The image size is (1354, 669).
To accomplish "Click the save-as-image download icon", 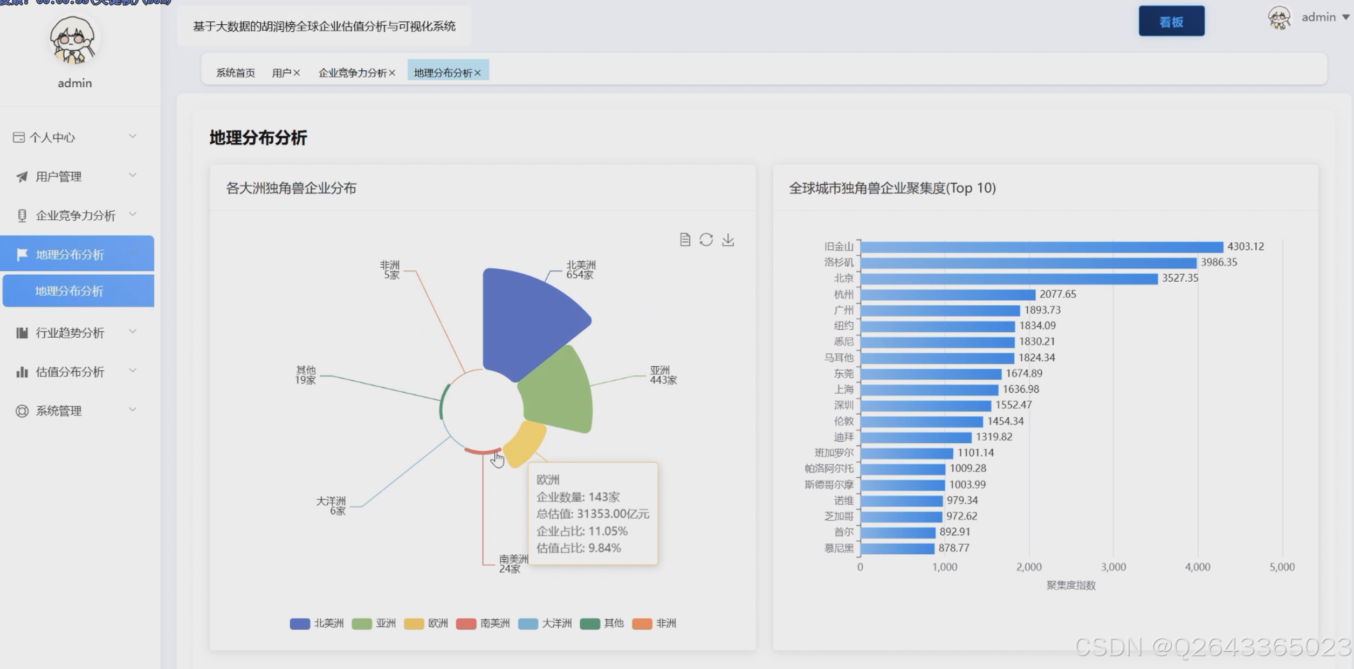I will click(x=728, y=240).
